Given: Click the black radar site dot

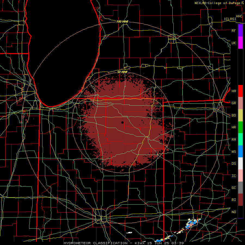Looking at the screenshot, I should click(x=122, y=122).
